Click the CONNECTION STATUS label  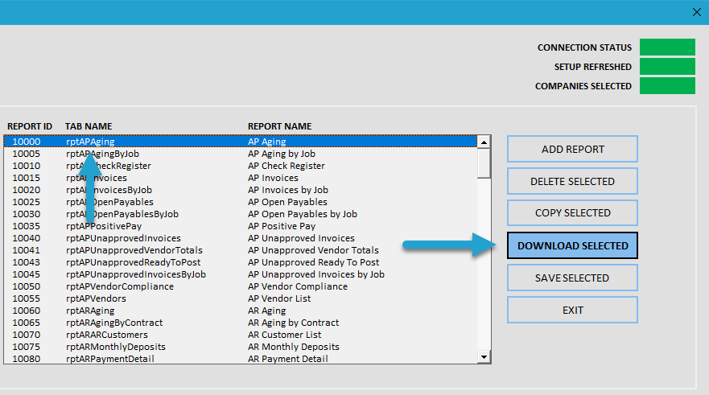tap(584, 47)
